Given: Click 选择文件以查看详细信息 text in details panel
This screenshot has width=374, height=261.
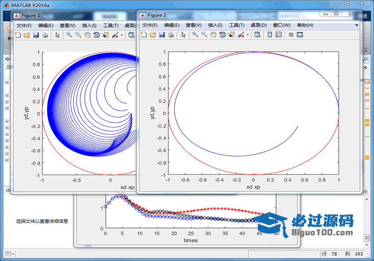Looking at the screenshot, I should point(42,221).
